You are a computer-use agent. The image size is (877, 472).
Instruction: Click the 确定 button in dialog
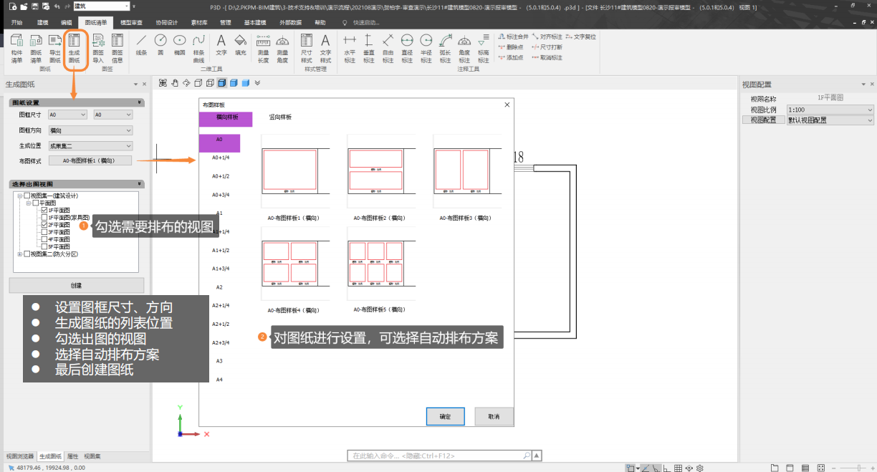(445, 416)
